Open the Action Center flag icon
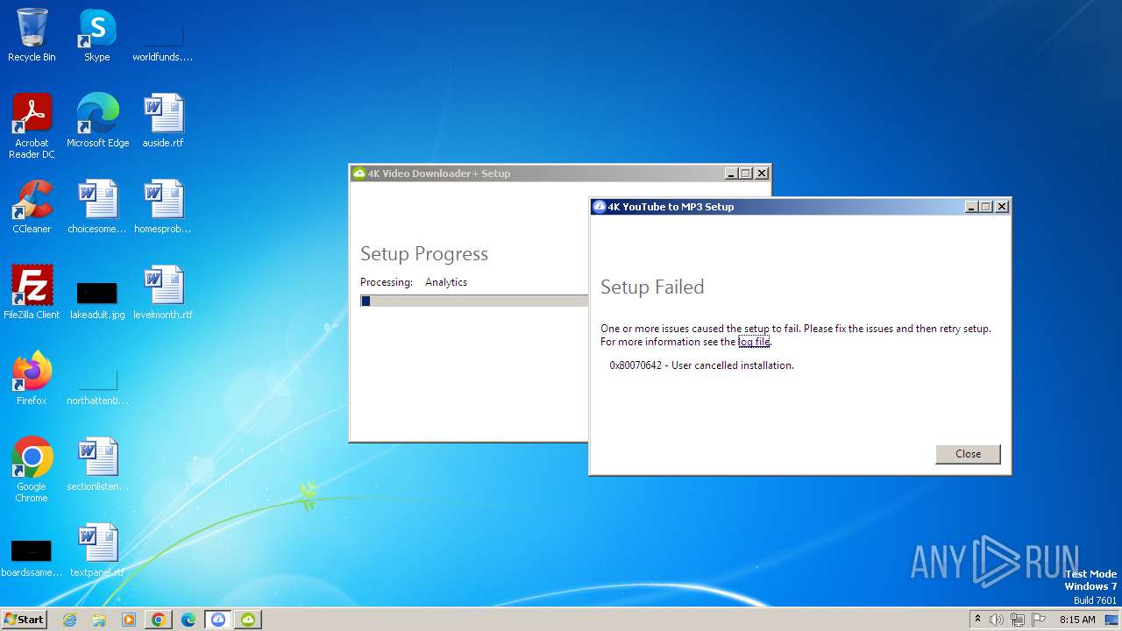Screen dimensions: 1122x631 click(1039, 620)
